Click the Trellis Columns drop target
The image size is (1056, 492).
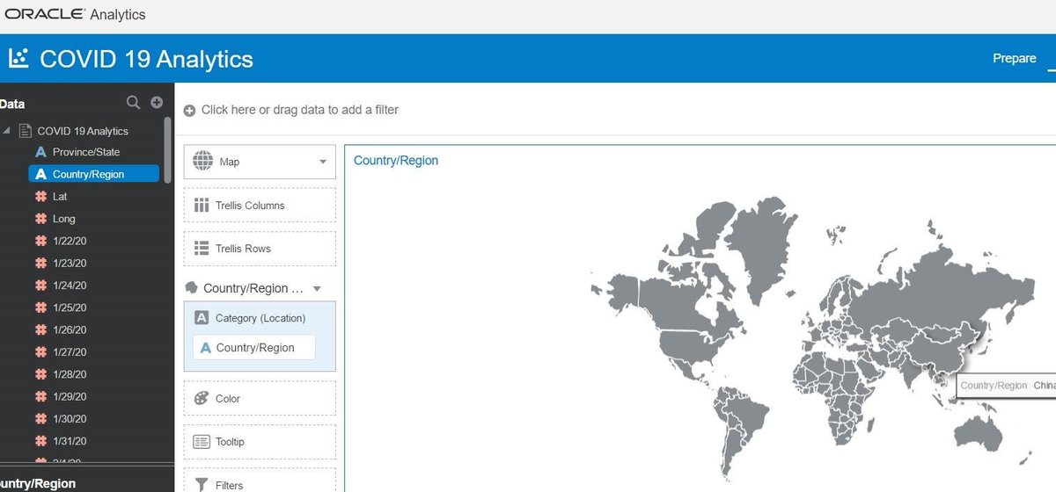(x=260, y=205)
